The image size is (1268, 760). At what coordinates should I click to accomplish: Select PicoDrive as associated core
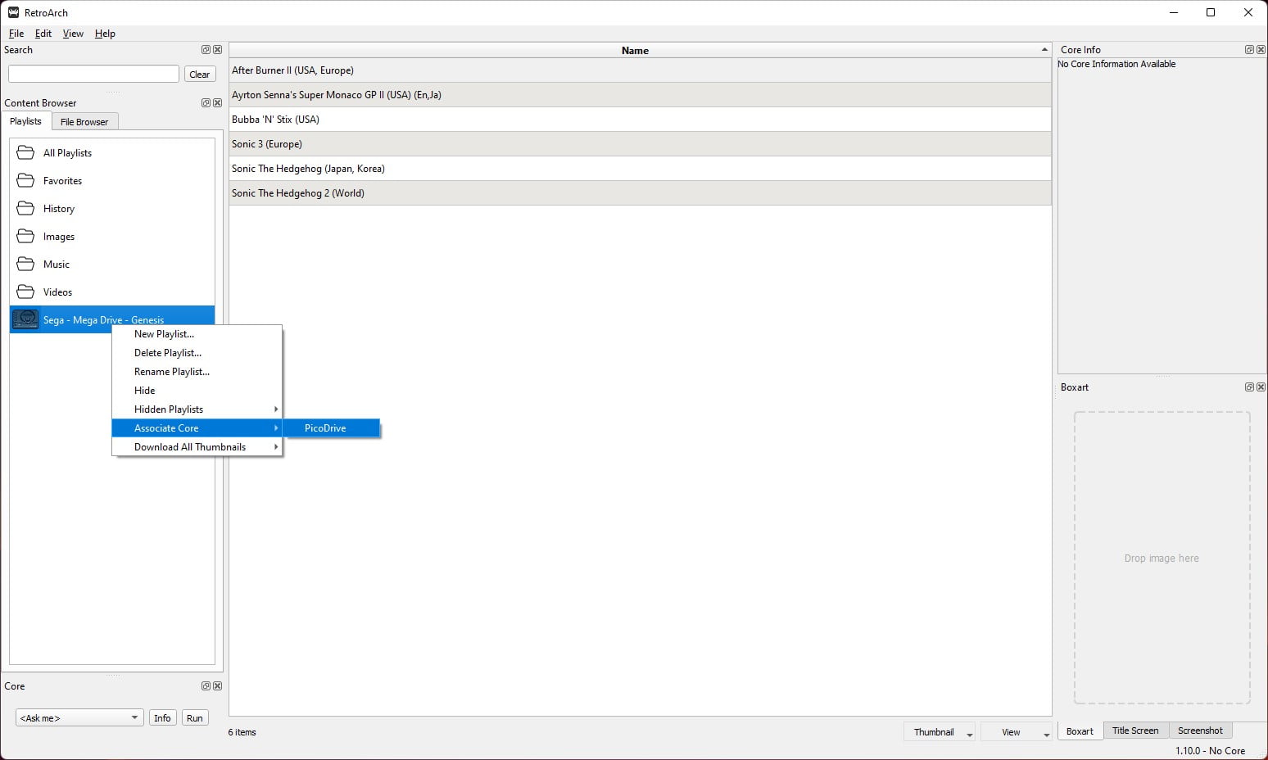coord(332,428)
